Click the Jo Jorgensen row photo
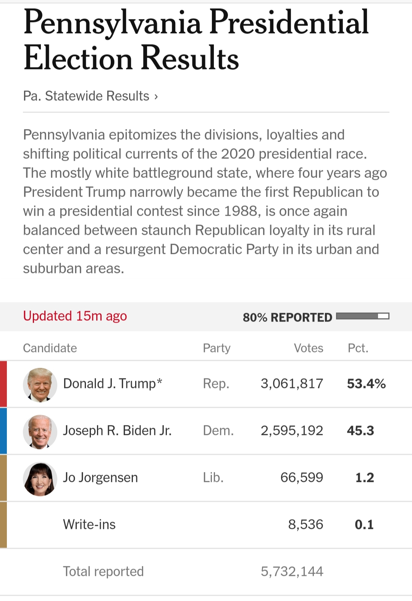This screenshot has height=601, width=412. coord(40,479)
